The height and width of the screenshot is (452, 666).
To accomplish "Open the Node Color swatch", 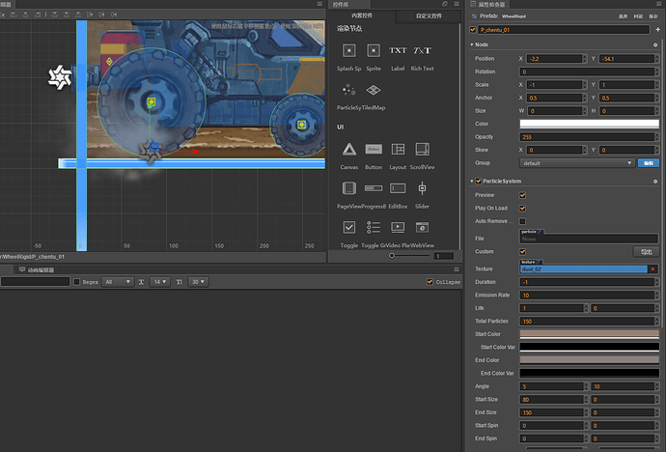I will (589, 124).
